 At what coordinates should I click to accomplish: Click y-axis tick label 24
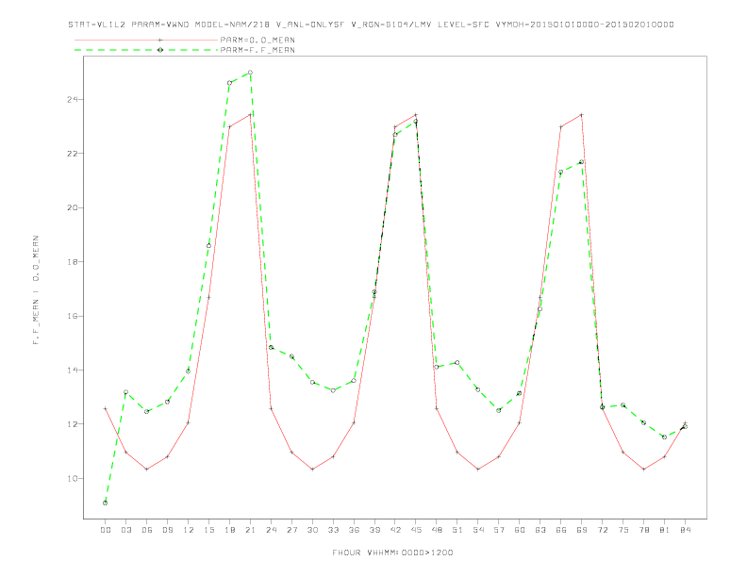click(x=73, y=100)
